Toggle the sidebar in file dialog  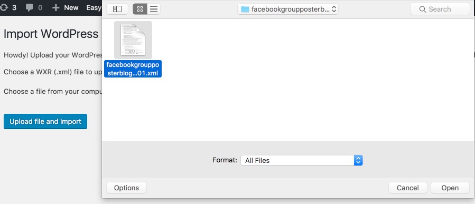pyautogui.click(x=117, y=9)
